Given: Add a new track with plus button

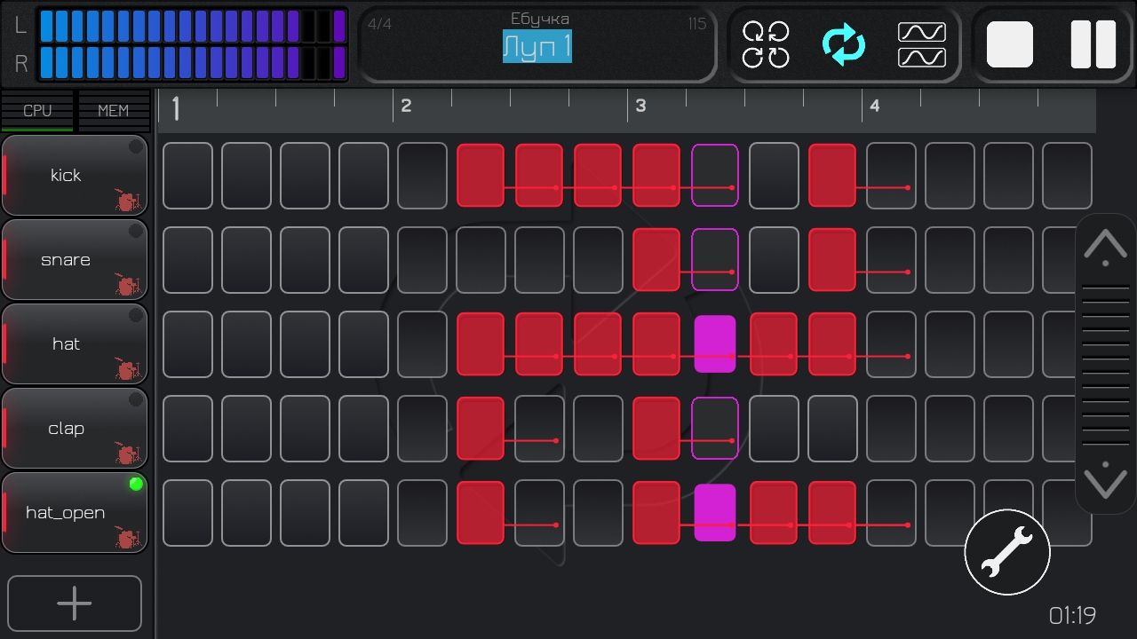Looking at the screenshot, I should [75, 603].
